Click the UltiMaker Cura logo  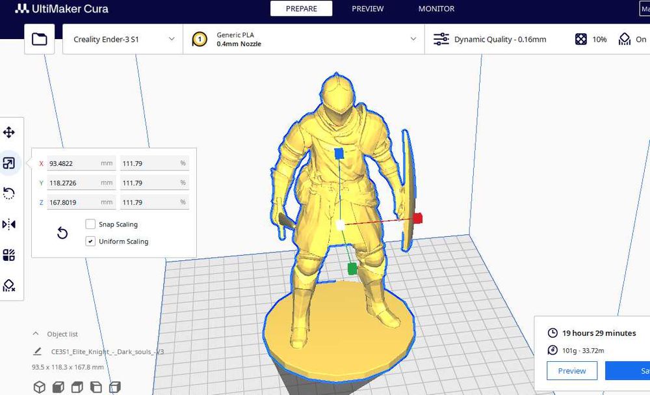61,8
